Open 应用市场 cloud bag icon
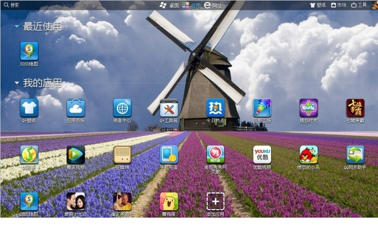378x226 pixels. click(76, 108)
